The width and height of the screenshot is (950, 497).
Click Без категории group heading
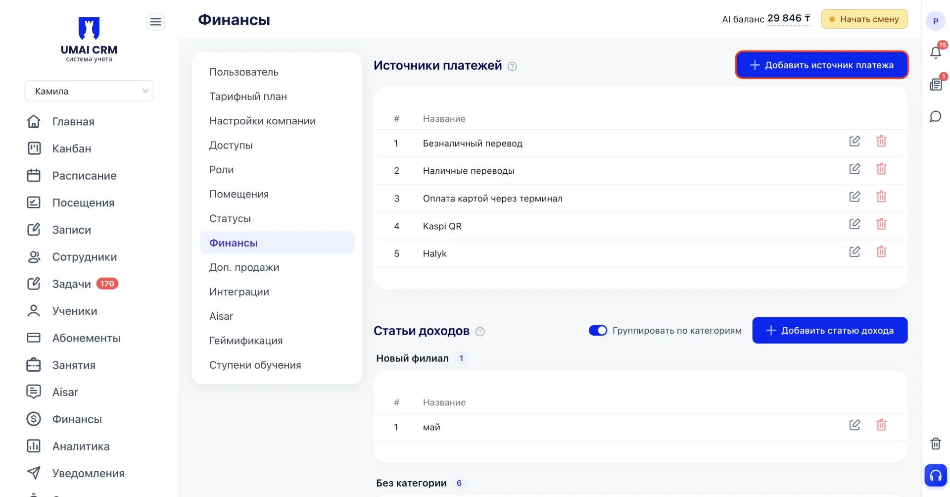click(x=411, y=483)
